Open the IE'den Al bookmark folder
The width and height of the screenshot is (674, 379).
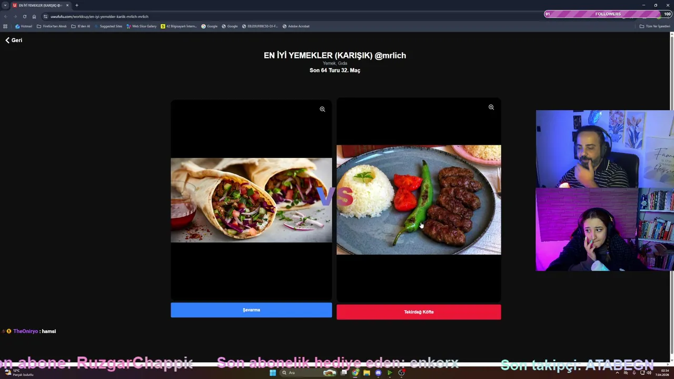[81, 26]
